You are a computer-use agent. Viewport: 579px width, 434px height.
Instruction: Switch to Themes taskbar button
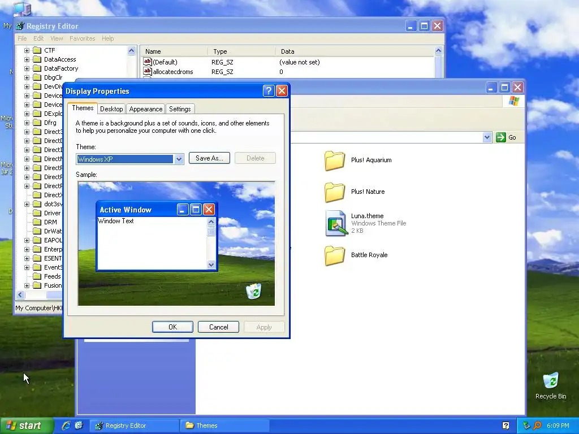click(x=224, y=426)
